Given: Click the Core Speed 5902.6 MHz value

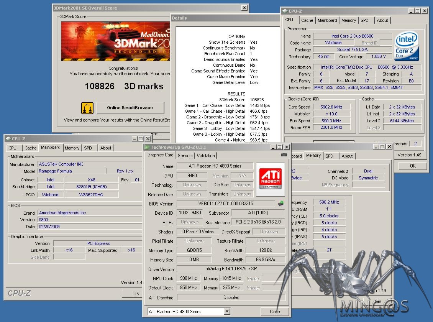Looking at the screenshot, I should pyautogui.click(x=331, y=107).
